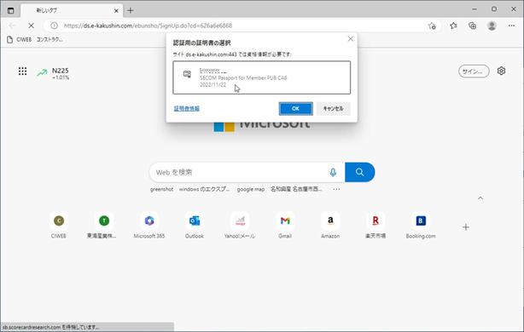524x332 pixels.
Task: Open the N225 stock widget
Action: 53,73
